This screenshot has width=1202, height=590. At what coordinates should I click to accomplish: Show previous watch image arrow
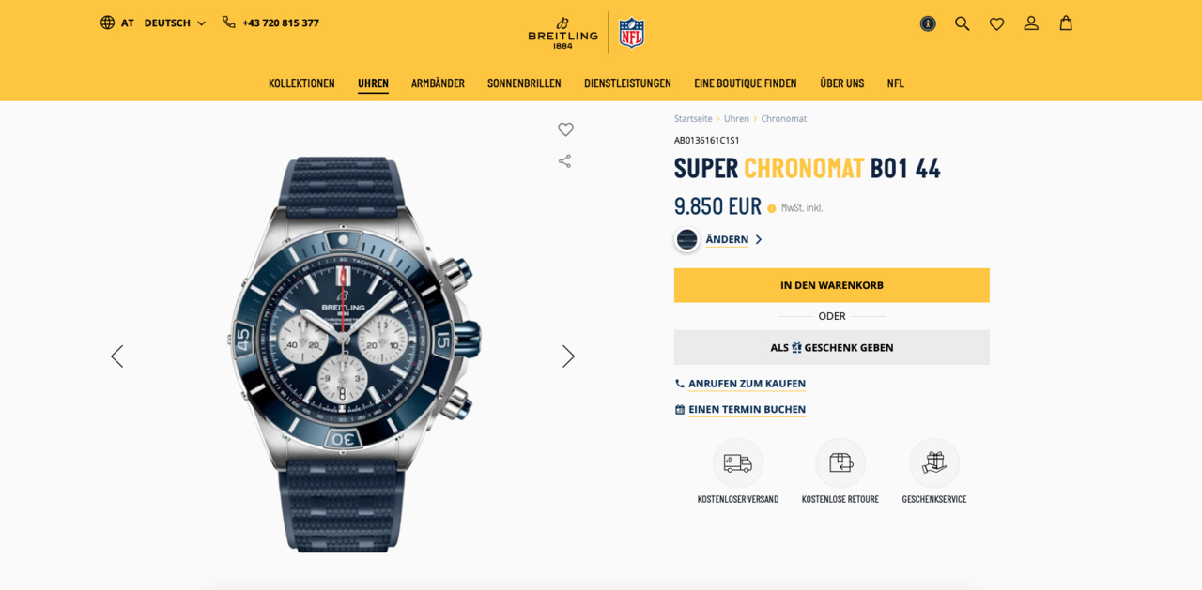tap(116, 356)
